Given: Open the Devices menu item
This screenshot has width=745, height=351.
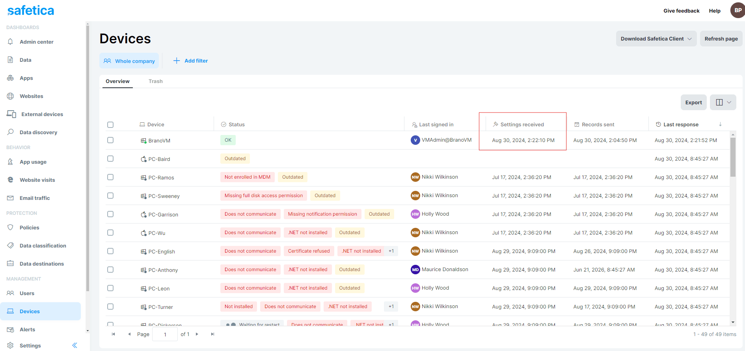Looking at the screenshot, I should click(x=40, y=311).
